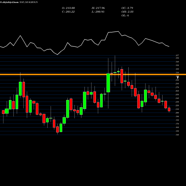This screenshot has height=186, width=186.
Task: Click the 357 label on the price axis
Action: (177, 55)
